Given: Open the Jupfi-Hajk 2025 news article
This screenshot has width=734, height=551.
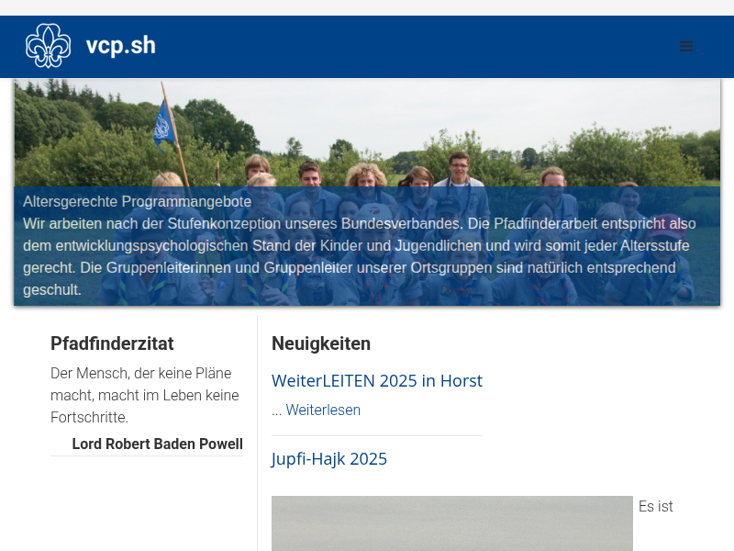Looking at the screenshot, I should 328,458.
